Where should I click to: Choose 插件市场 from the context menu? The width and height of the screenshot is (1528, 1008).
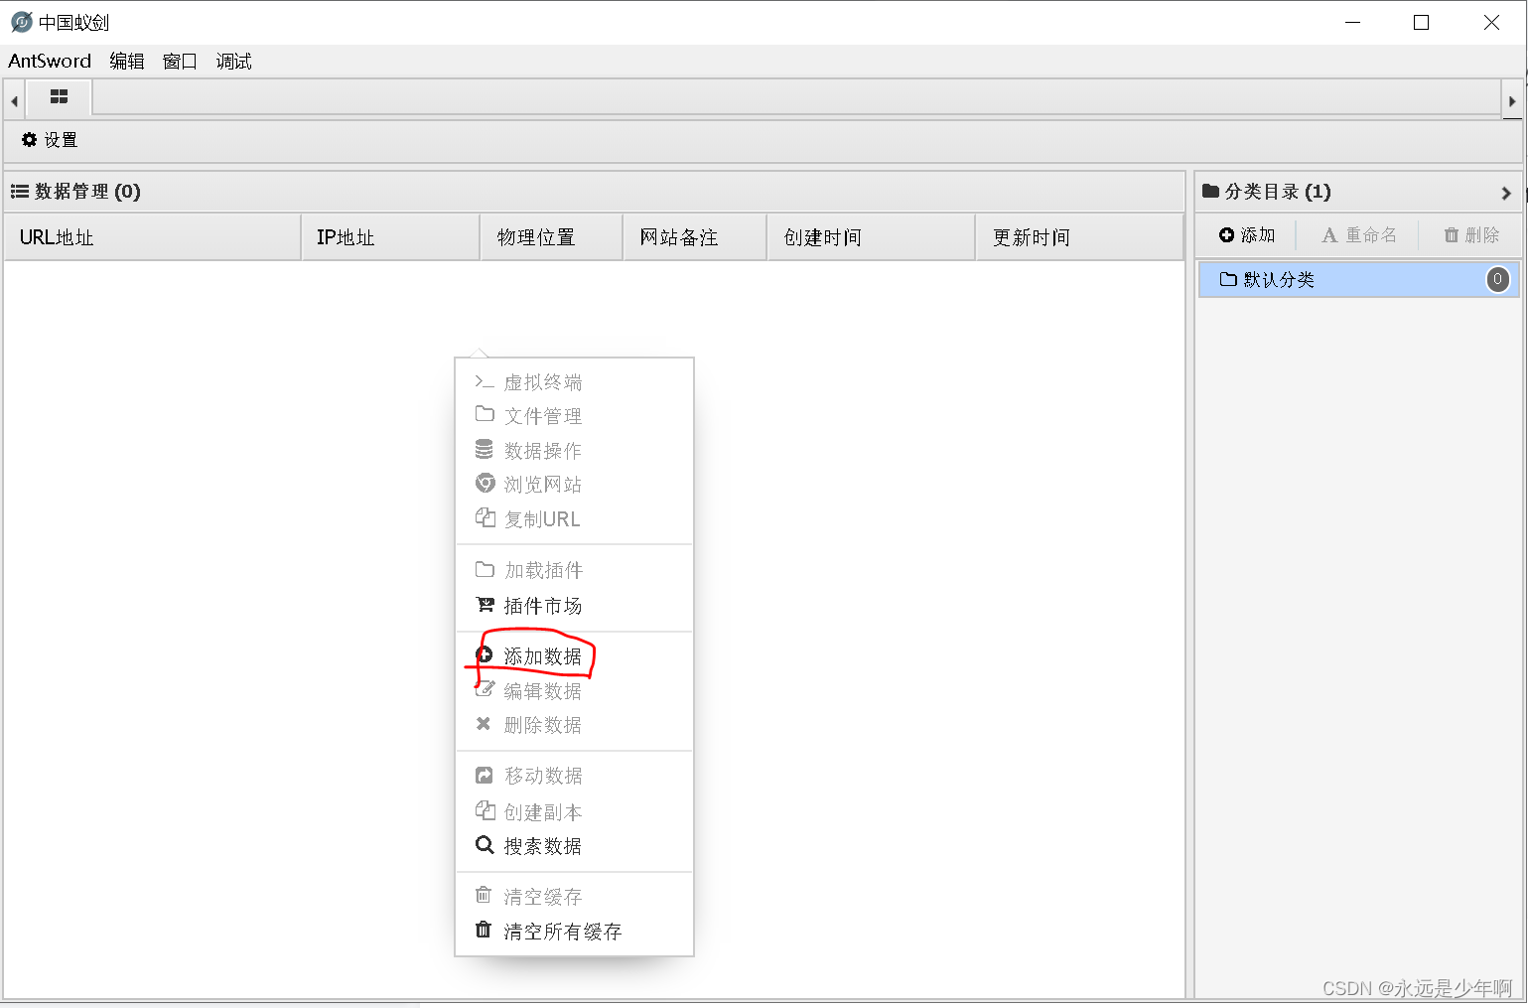(574, 605)
